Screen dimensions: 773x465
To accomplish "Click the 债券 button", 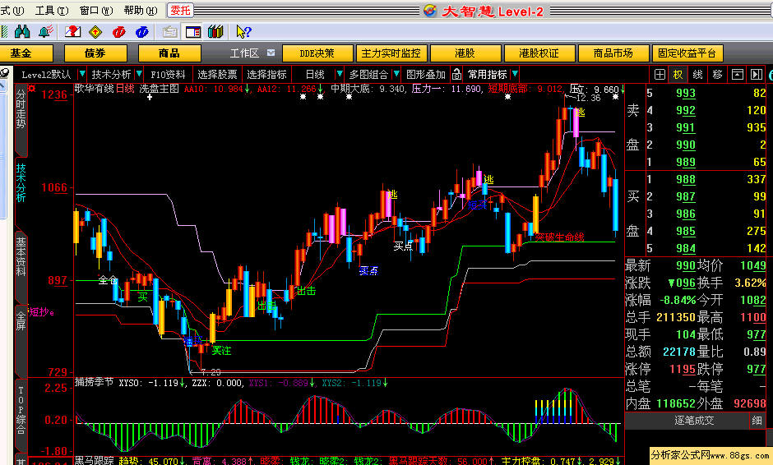I will (x=95, y=53).
